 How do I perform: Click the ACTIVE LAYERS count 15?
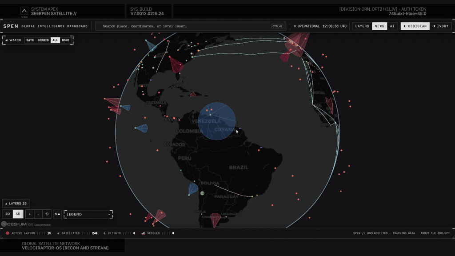click(49, 233)
